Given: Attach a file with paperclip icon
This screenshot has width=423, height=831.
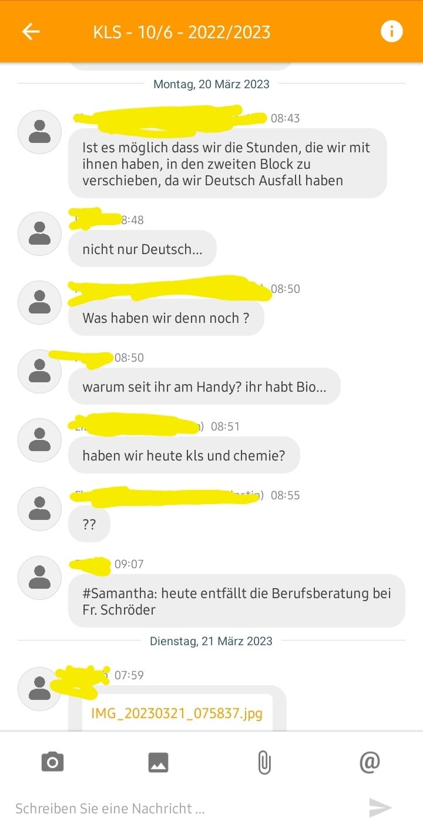Looking at the screenshot, I should coord(264,762).
